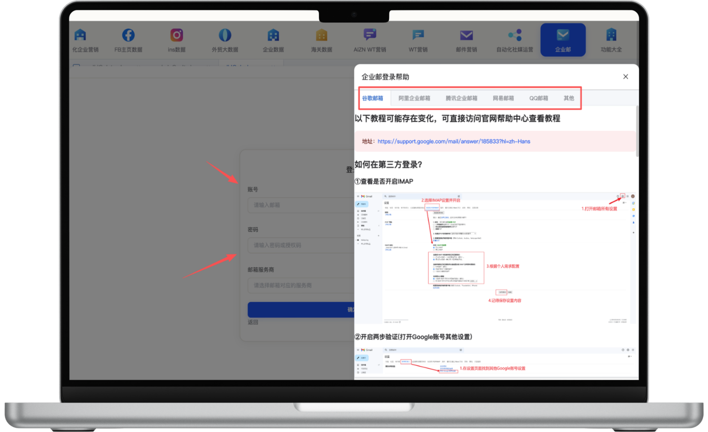The height and width of the screenshot is (432, 708).
Task: Open the 企业数据 module
Action: pyautogui.click(x=273, y=40)
